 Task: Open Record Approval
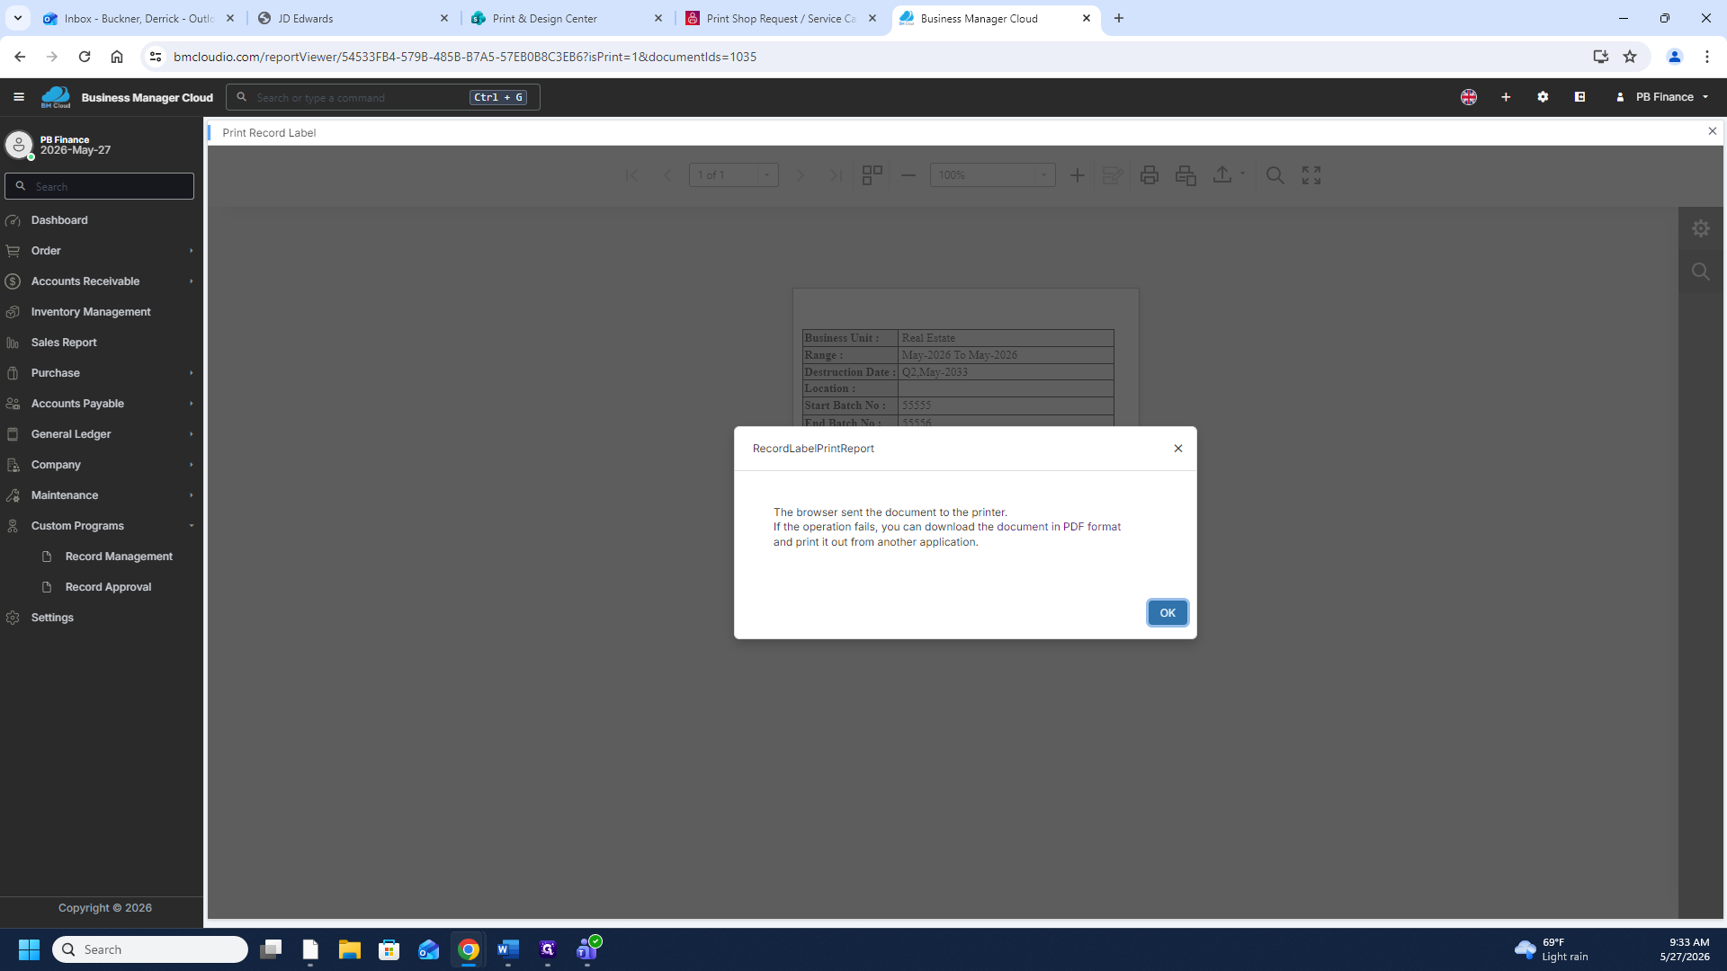point(108,587)
